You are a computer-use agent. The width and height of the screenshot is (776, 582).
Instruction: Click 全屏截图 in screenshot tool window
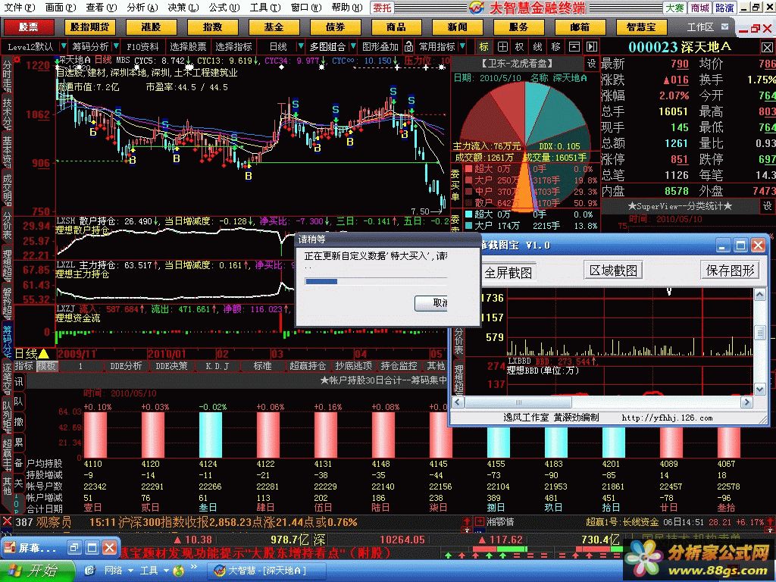508,272
